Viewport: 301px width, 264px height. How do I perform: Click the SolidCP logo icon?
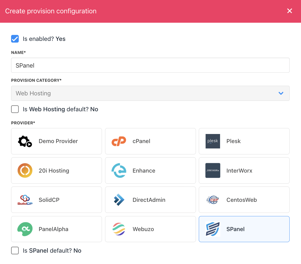pyautogui.click(x=25, y=200)
